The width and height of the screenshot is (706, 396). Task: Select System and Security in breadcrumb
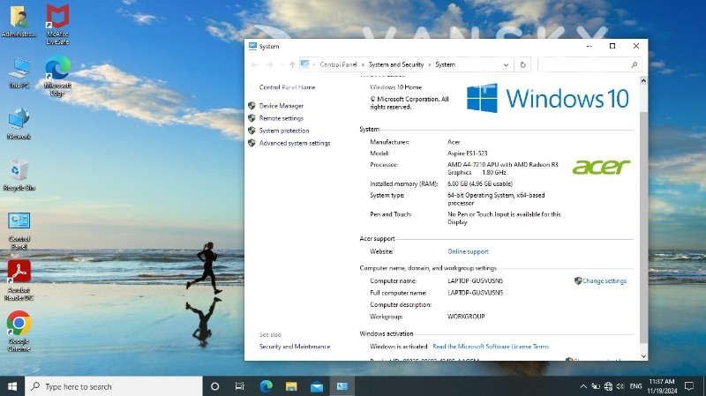(396, 64)
